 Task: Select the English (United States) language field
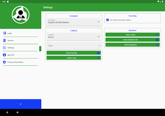click(74, 22)
